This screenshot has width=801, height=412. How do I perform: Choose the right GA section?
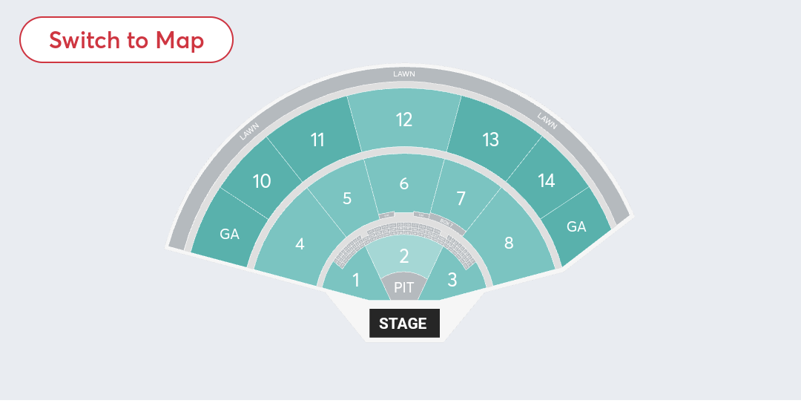point(576,227)
